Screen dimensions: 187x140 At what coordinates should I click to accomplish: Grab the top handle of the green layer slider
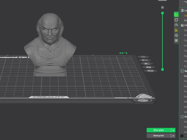162,13
